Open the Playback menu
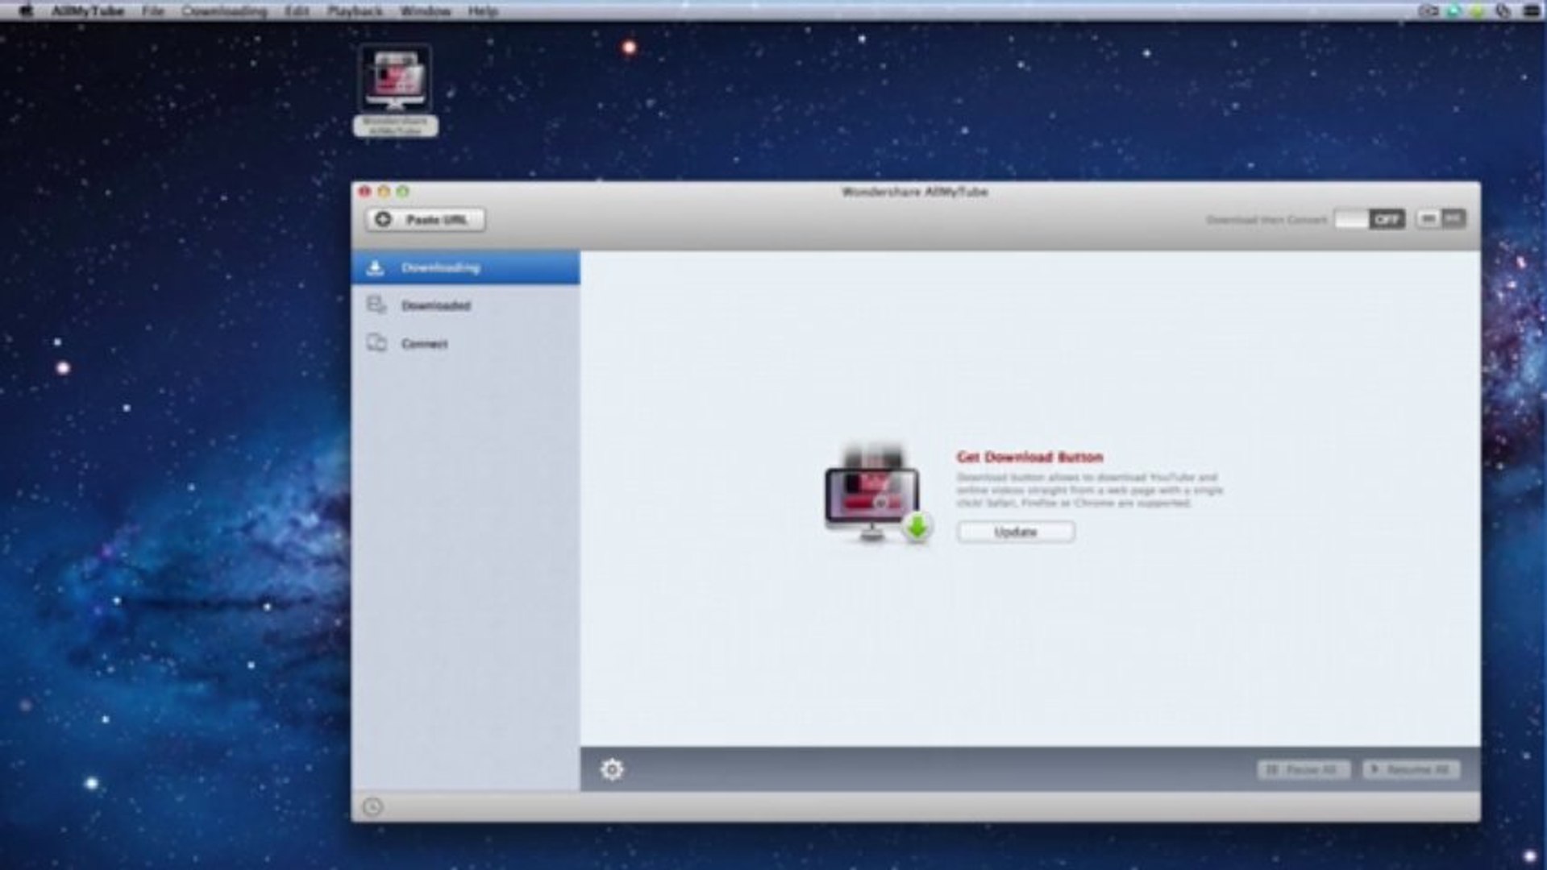The image size is (1547, 870). coord(355,11)
